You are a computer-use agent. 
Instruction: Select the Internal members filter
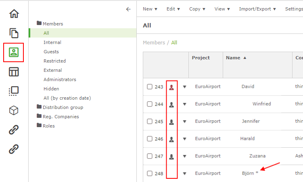point(52,42)
